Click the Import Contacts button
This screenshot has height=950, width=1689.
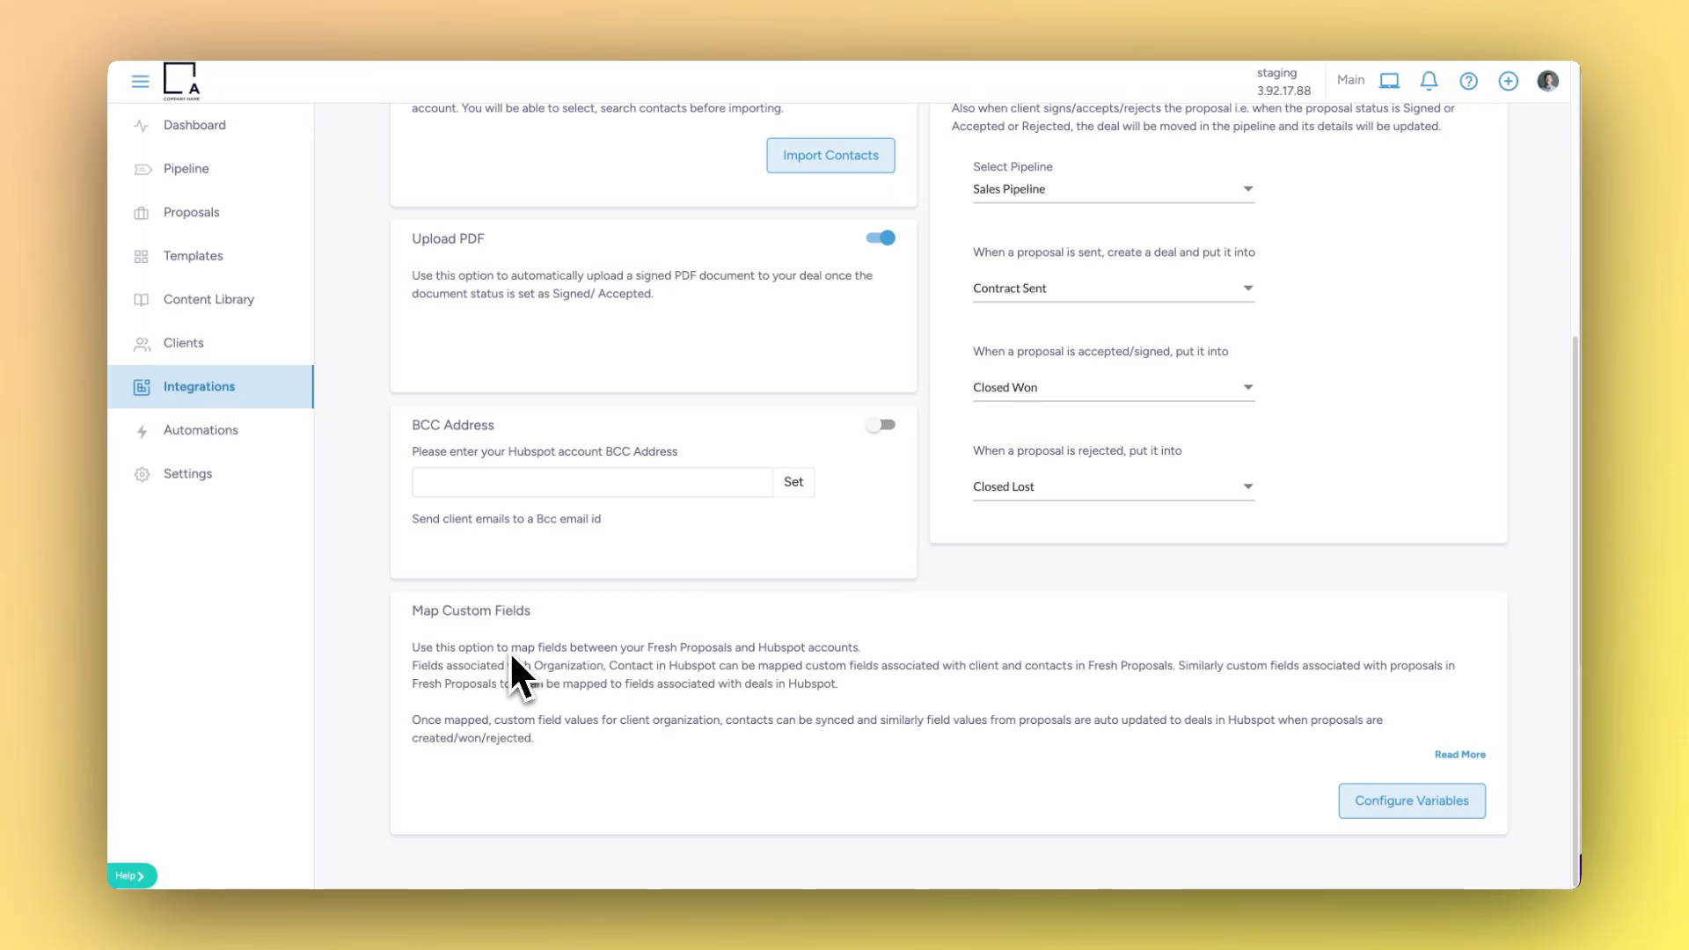click(x=830, y=156)
